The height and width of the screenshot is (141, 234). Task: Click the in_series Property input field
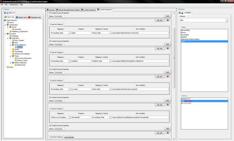tap(81, 89)
